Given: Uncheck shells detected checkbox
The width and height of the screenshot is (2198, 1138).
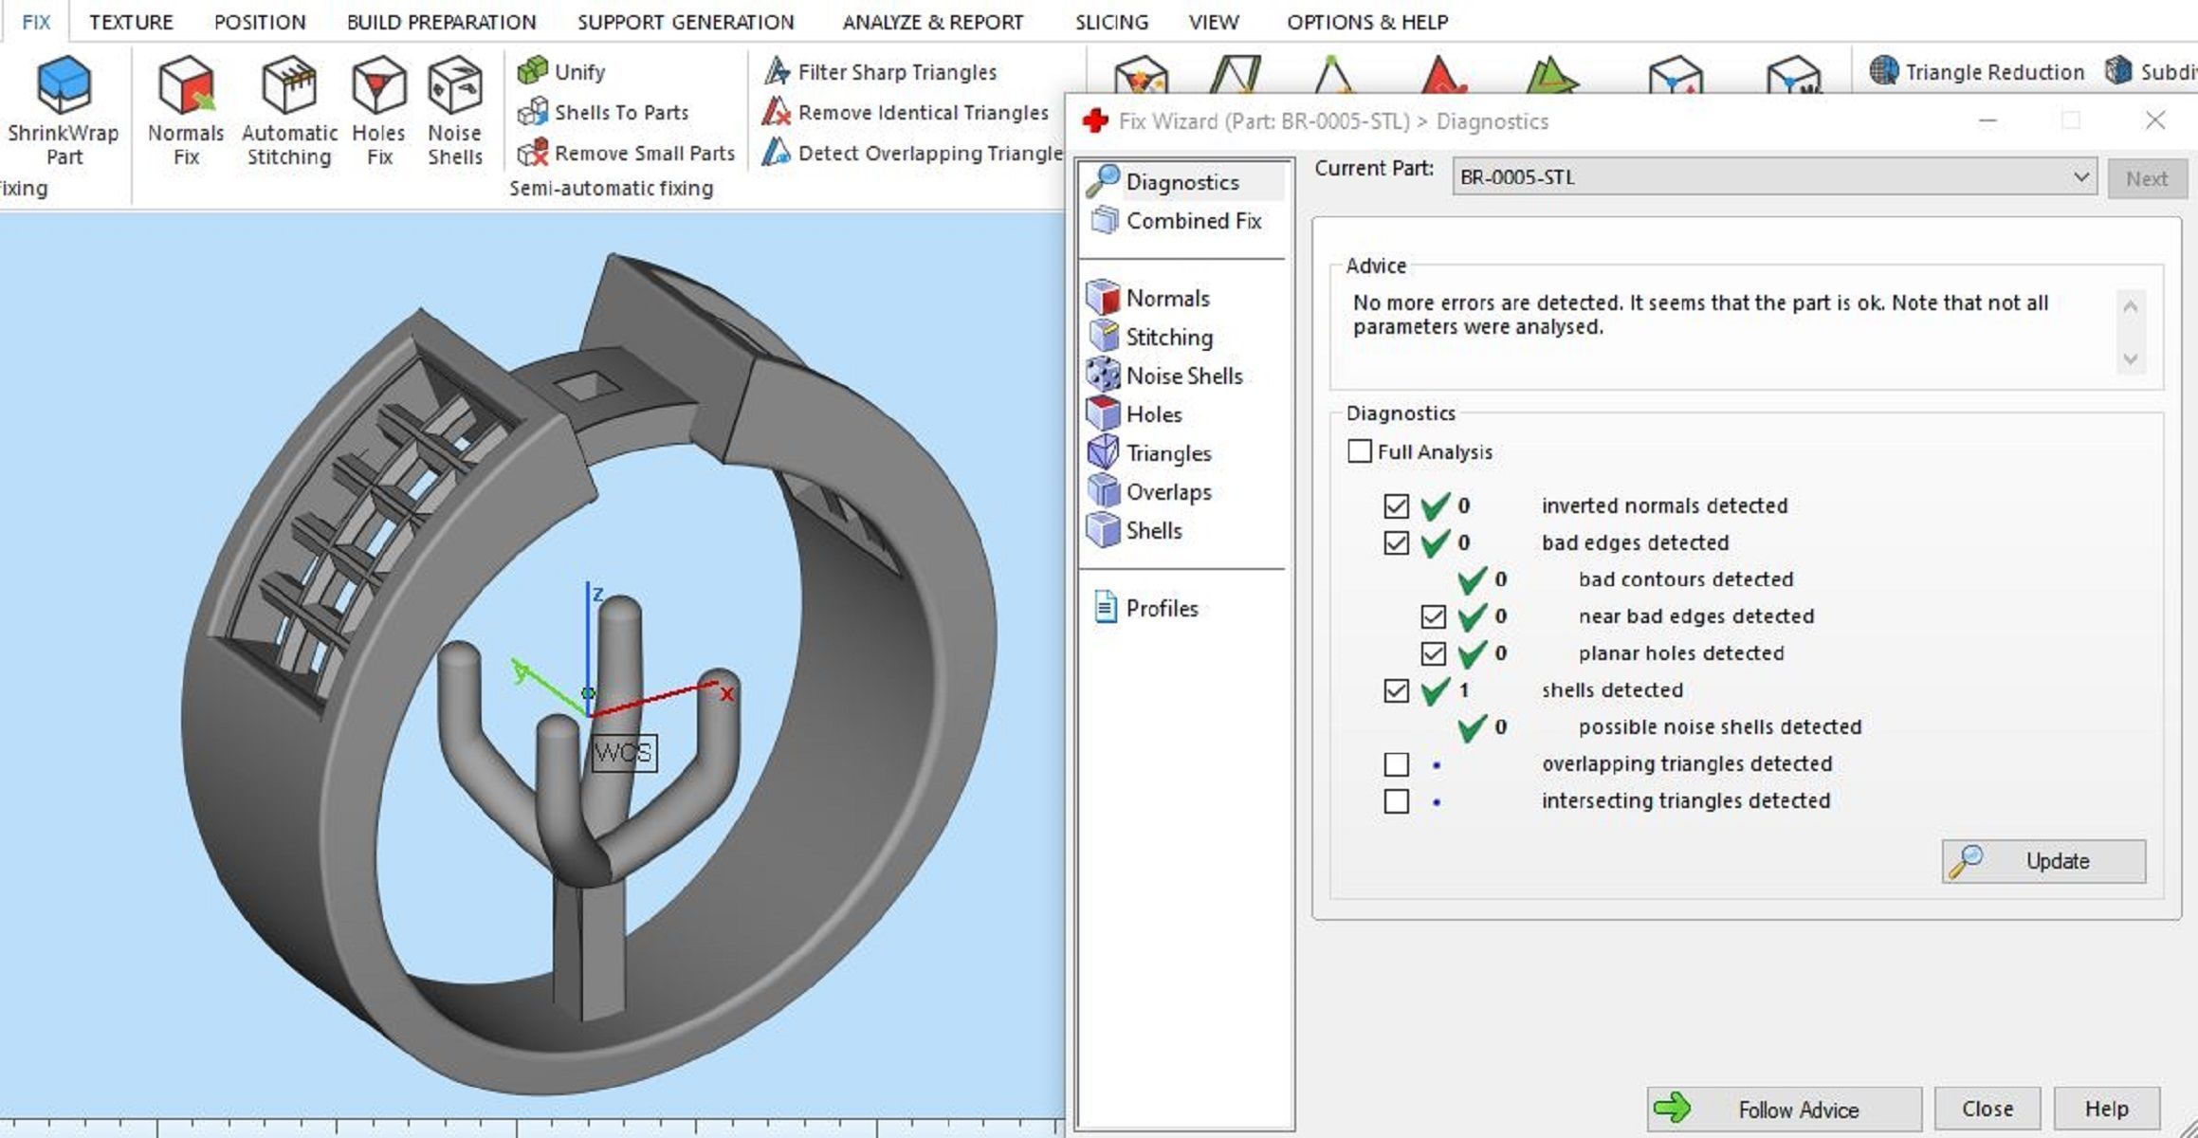Looking at the screenshot, I should click(x=1396, y=690).
